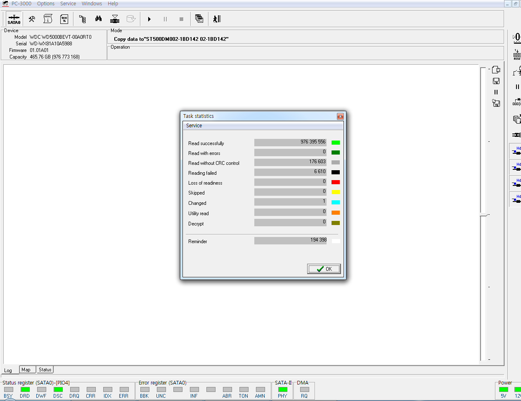Switch to the Map tab
This screenshot has height=401, width=521.
(26, 370)
